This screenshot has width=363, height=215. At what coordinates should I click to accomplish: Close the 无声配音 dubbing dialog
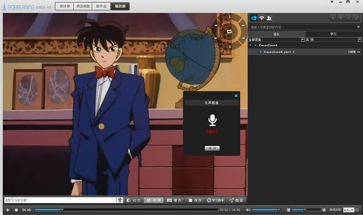(236, 96)
